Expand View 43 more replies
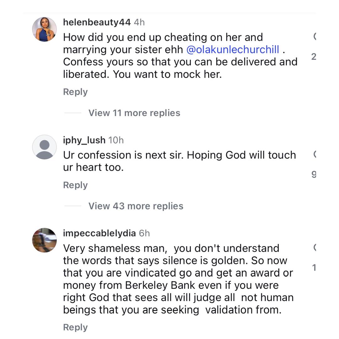 pos(136,206)
